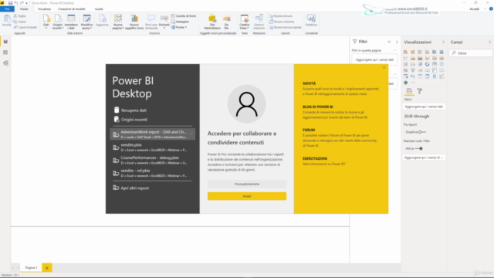Click the Undo arrow in title bar
Screen dimensions: 494x278
pos(16,3)
